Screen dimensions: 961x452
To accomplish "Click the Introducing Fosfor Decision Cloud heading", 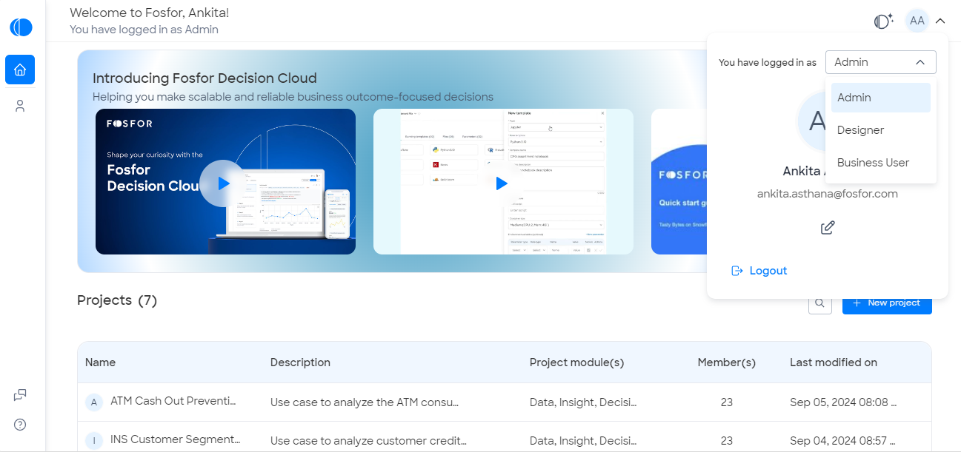I will (x=204, y=78).
